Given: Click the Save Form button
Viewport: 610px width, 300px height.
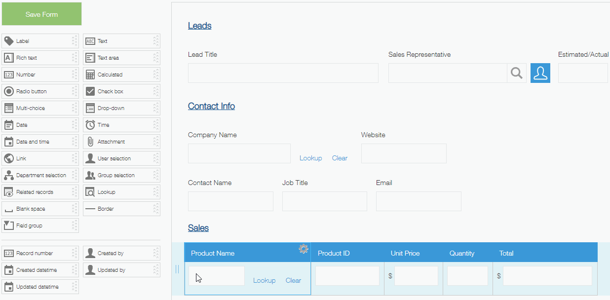Looking at the screenshot, I should click(42, 14).
